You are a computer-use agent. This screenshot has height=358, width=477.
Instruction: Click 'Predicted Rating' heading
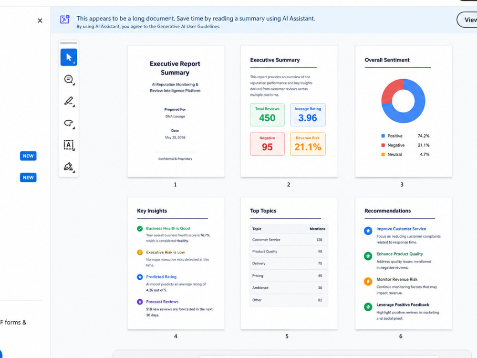pyautogui.click(x=161, y=277)
